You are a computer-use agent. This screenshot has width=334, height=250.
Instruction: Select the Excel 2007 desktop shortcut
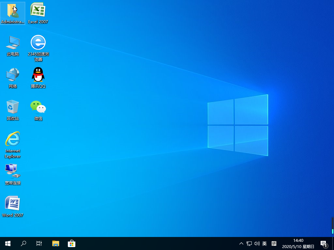point(38,13)
